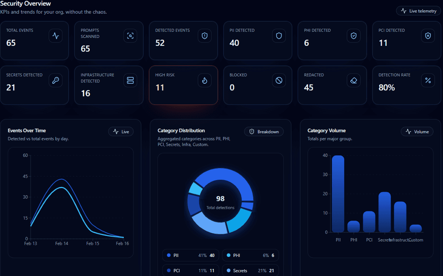The image size is (443, 276).
Task: Select the eraser icon on Redacted card
Action: point(354,80)
